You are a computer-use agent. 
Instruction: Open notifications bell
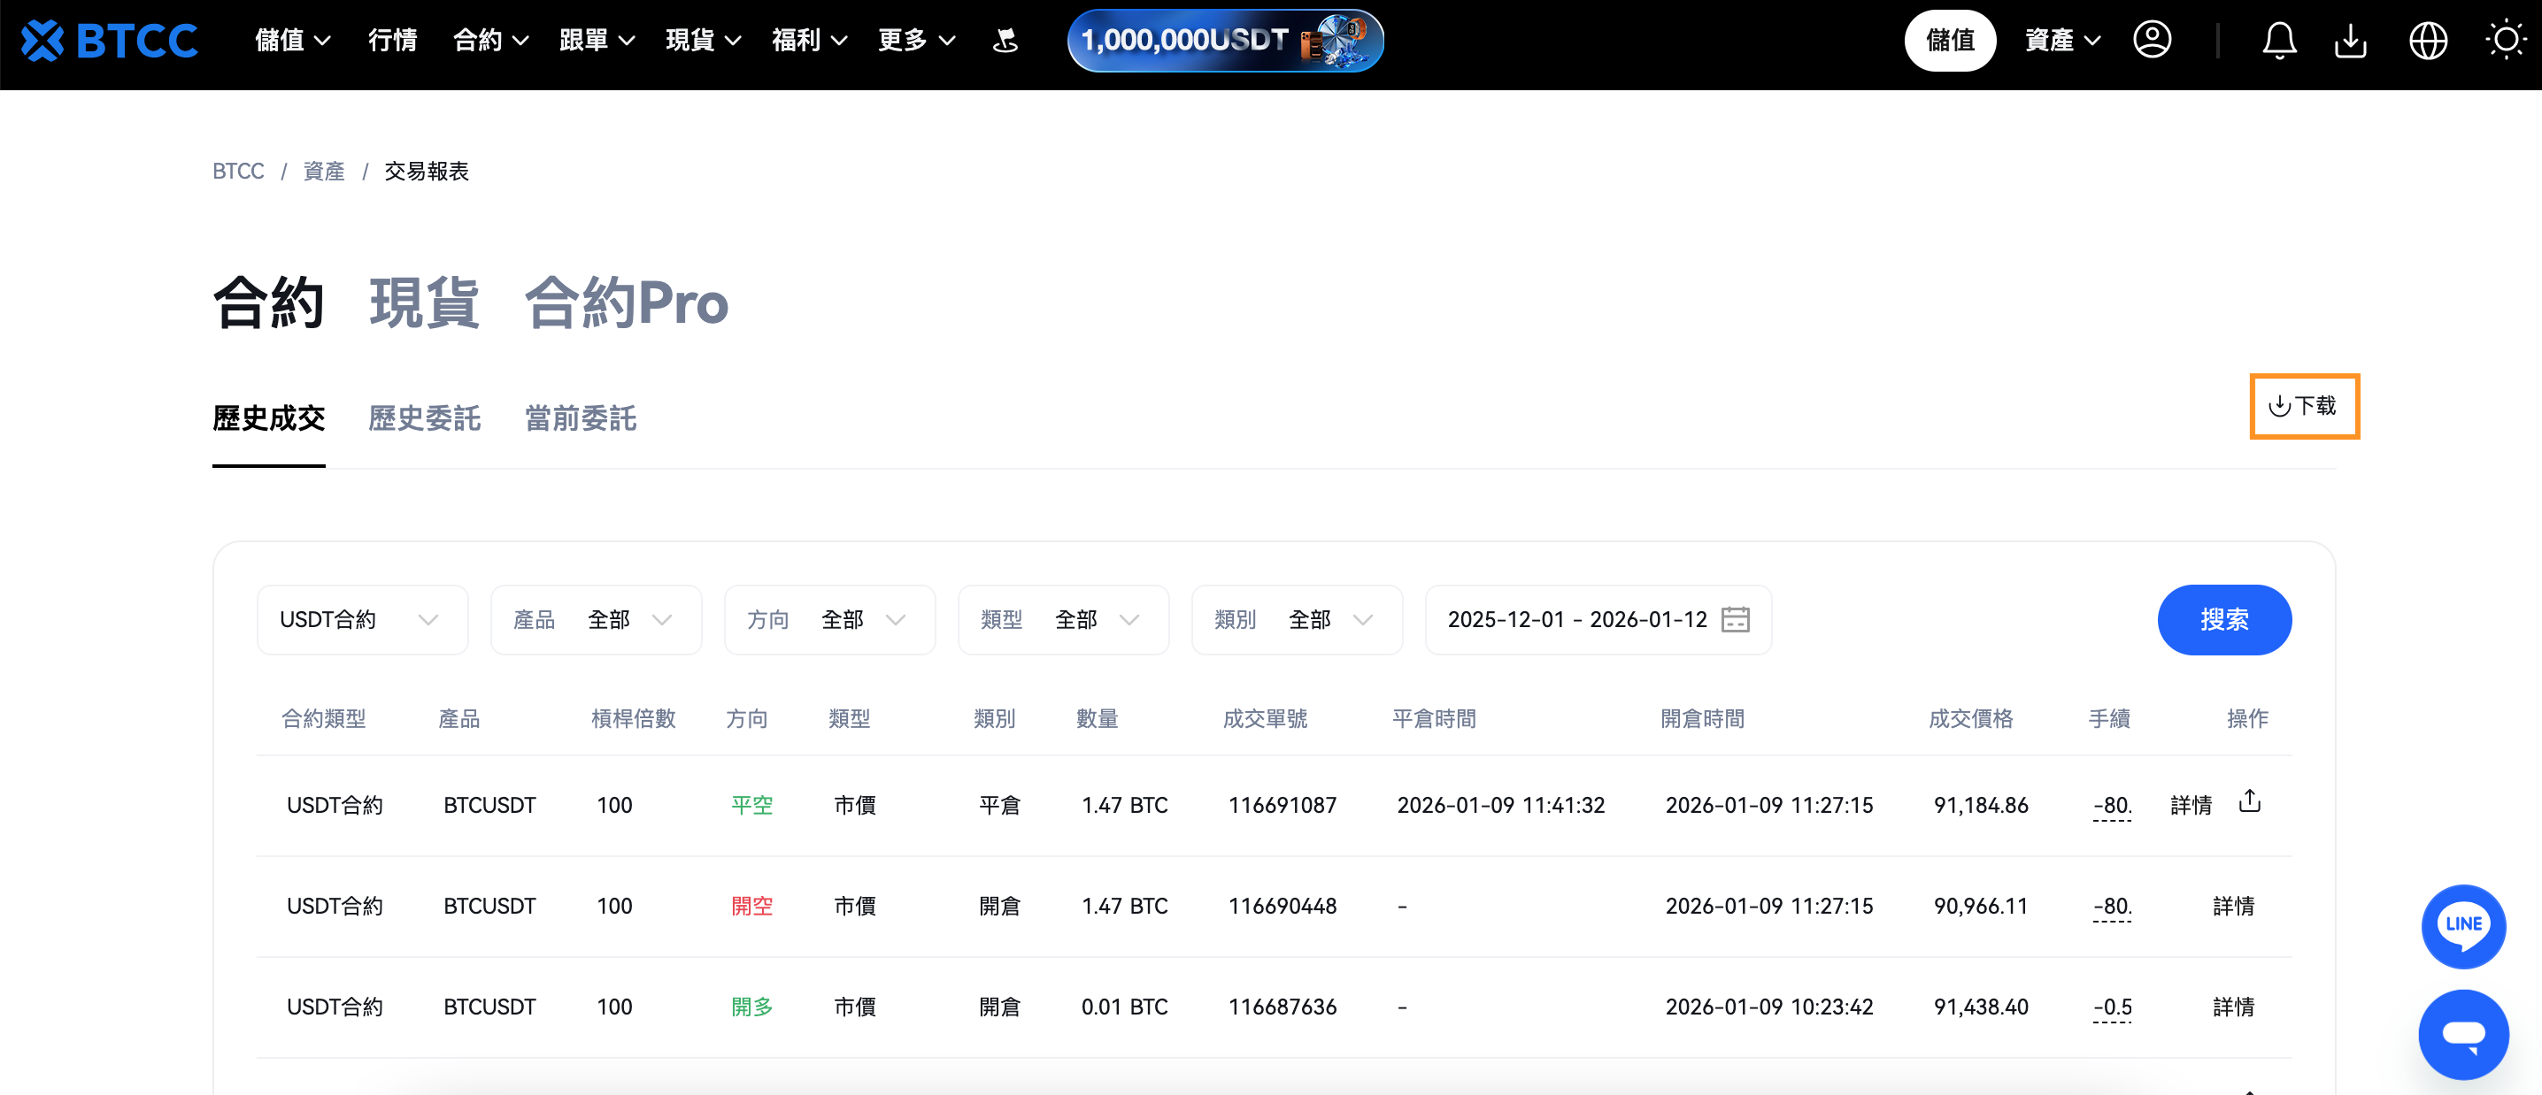[2279, 41]
